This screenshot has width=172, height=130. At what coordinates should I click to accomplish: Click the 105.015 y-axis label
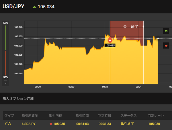click(18, 73)
